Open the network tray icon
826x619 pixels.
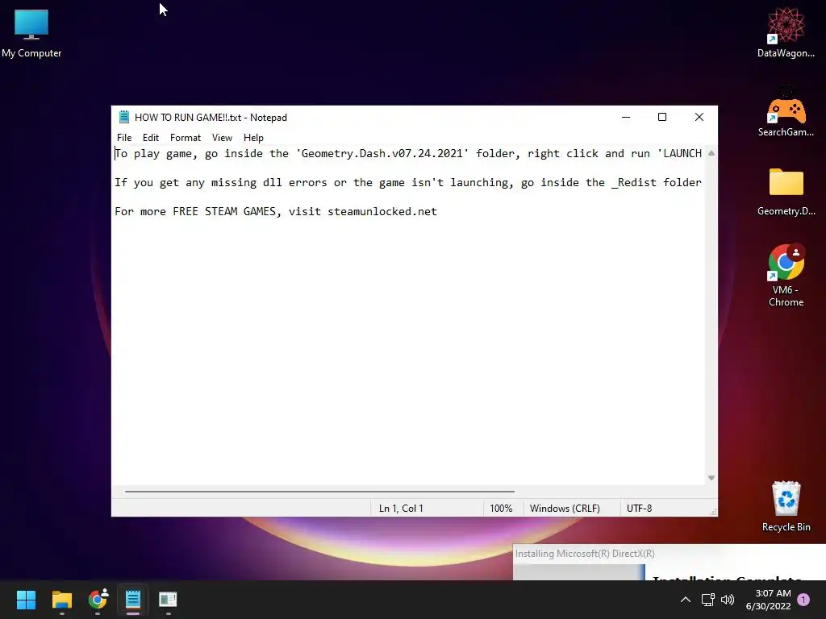(707, 600)
